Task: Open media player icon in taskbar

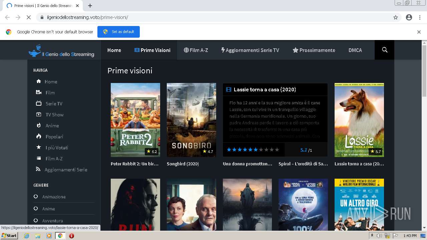Action: point(49,236)
